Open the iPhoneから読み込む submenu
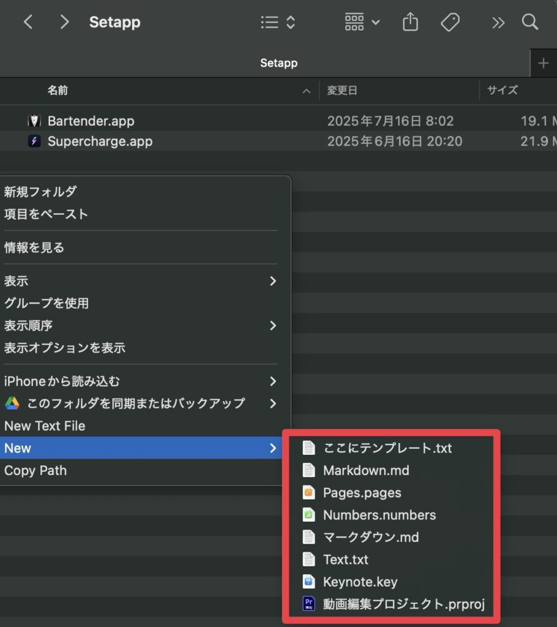Viewport: 557px width, 627px height. pos(141,381)
